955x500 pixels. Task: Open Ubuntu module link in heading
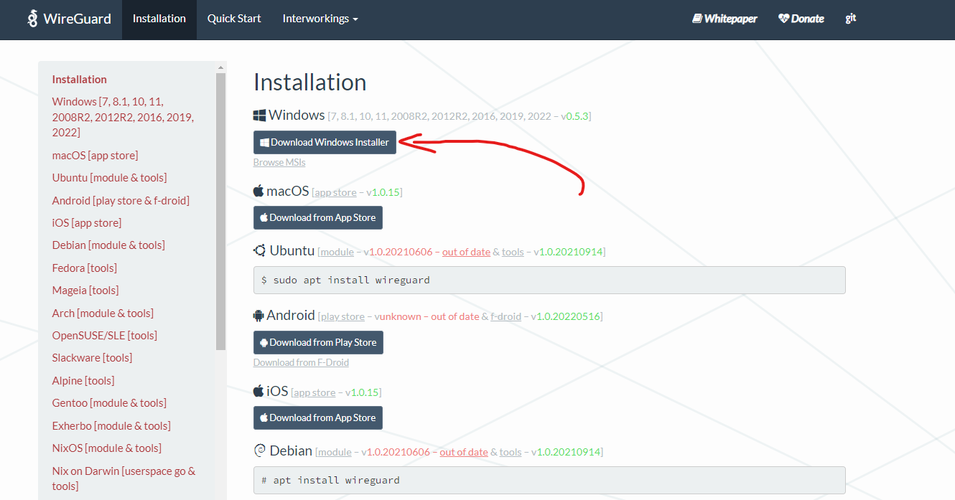[x=337, y=252]
